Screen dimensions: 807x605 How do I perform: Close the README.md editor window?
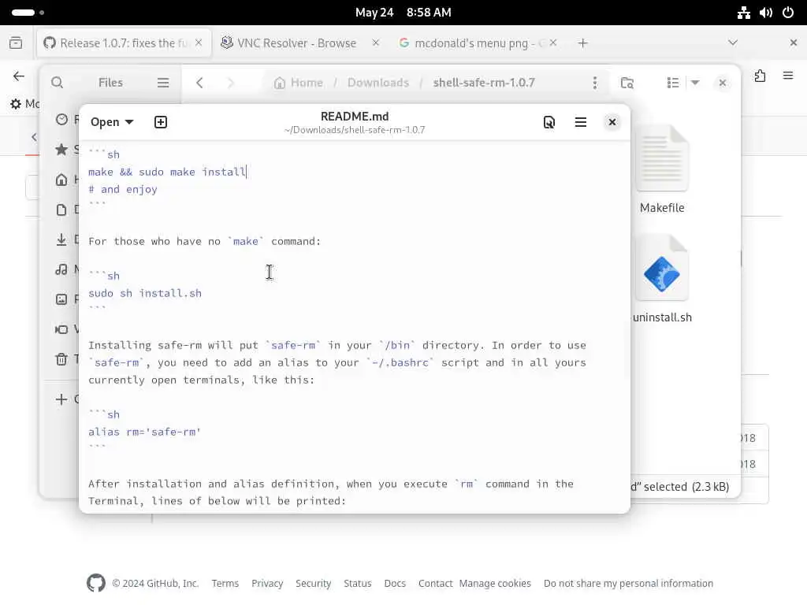pyautogui.click(x=612, y=122)
